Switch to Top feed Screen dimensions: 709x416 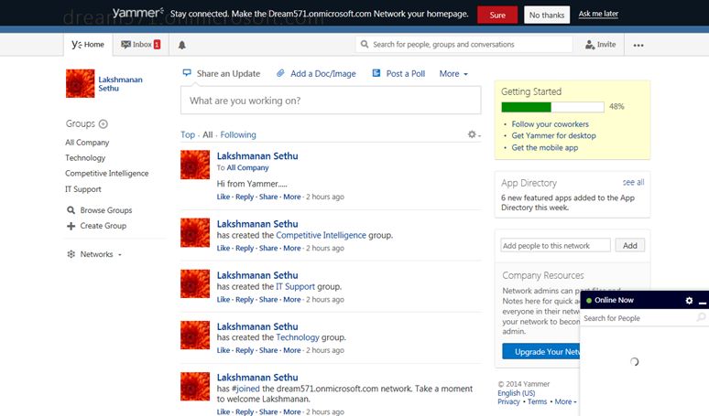(x=188, y=134)
